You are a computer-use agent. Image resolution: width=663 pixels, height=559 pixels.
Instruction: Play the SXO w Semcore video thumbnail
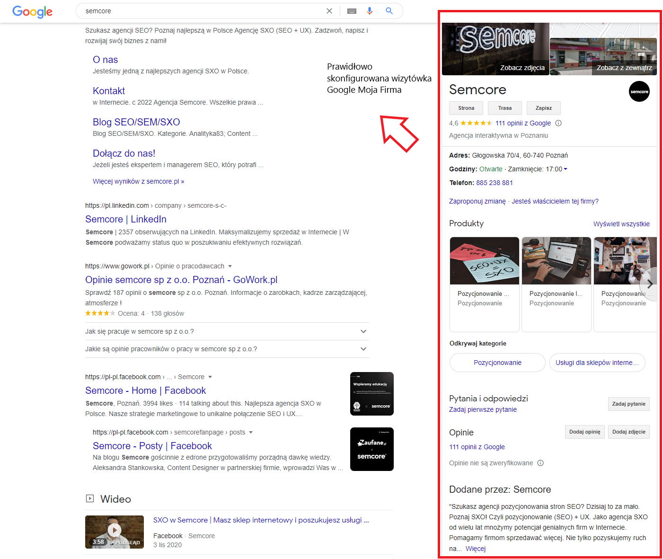click(x=115, y=532)
